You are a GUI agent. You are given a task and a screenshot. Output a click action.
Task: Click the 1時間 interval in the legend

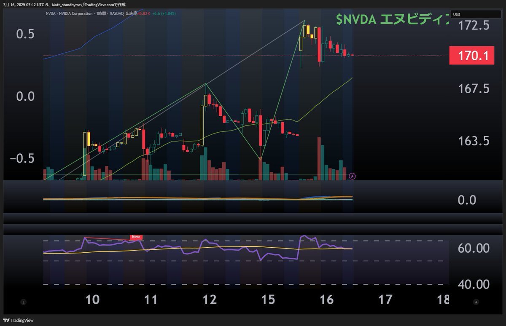(x=101, y=13)
